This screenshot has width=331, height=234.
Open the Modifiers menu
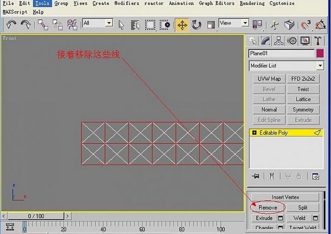(127, 4)
